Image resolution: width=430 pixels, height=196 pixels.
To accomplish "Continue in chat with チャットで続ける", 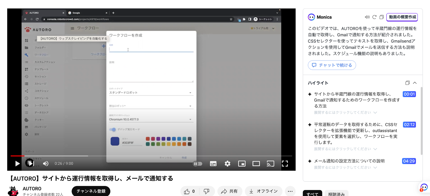I will tap(332, 65).
